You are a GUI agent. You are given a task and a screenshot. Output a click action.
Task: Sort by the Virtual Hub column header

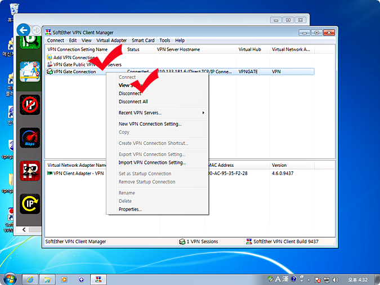[x=253, y=50]
